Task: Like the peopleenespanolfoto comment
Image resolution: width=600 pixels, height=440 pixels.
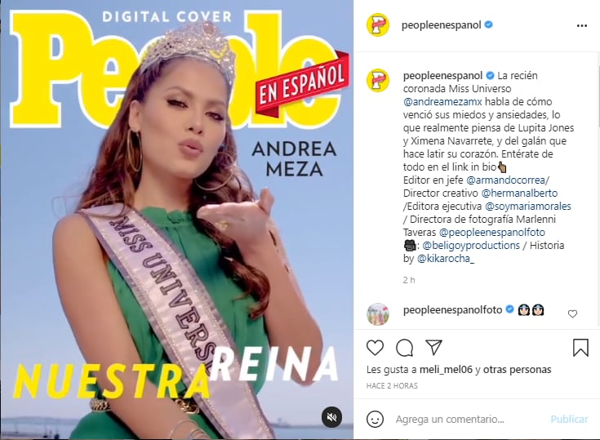Action: click(x=572, y=314)
